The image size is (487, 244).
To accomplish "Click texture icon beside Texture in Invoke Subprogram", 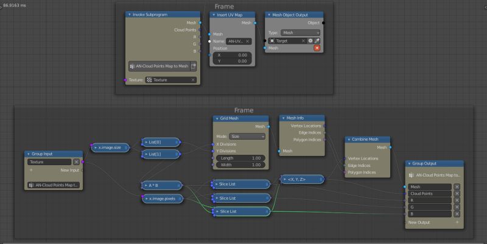I will point(149,80).
